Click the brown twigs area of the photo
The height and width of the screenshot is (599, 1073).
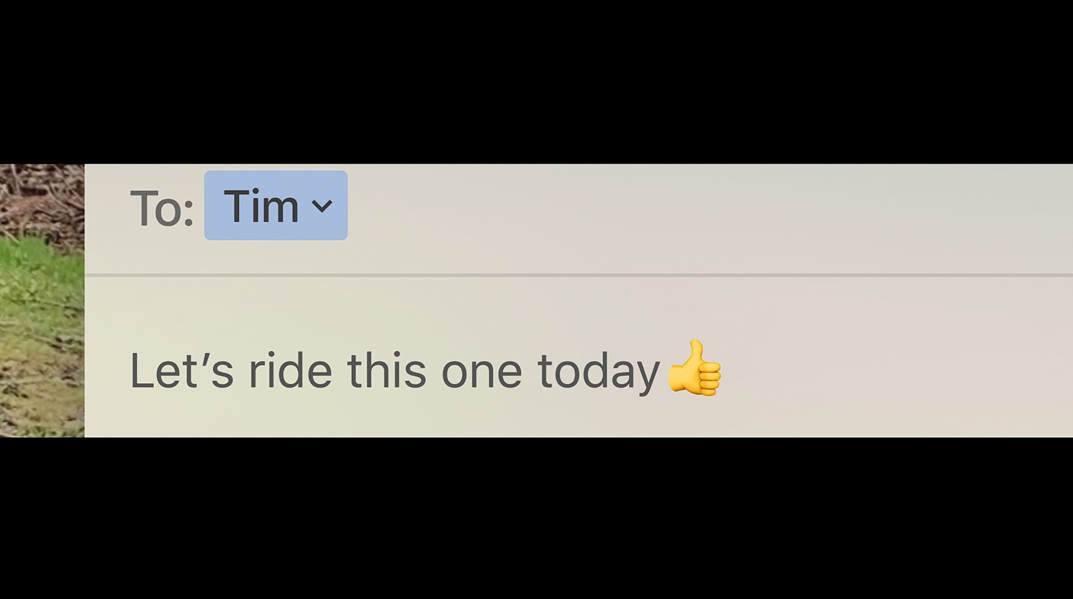point(38,194)
